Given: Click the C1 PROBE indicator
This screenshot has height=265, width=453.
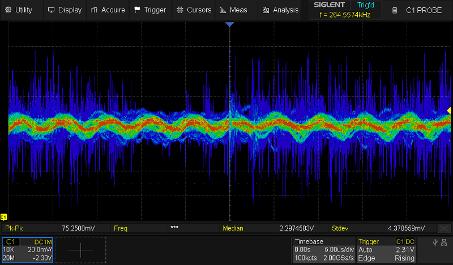Looking at the screenshot, I should pos(418,10).
